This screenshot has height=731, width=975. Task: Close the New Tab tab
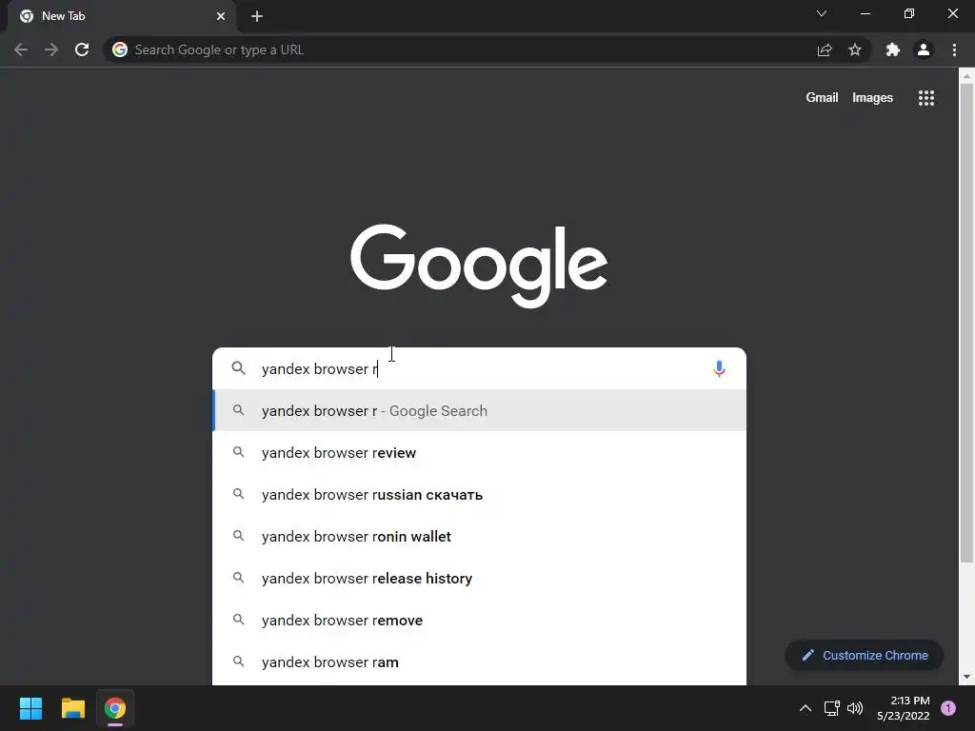(221, 16)
